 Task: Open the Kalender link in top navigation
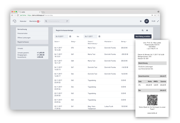point(23,21)
